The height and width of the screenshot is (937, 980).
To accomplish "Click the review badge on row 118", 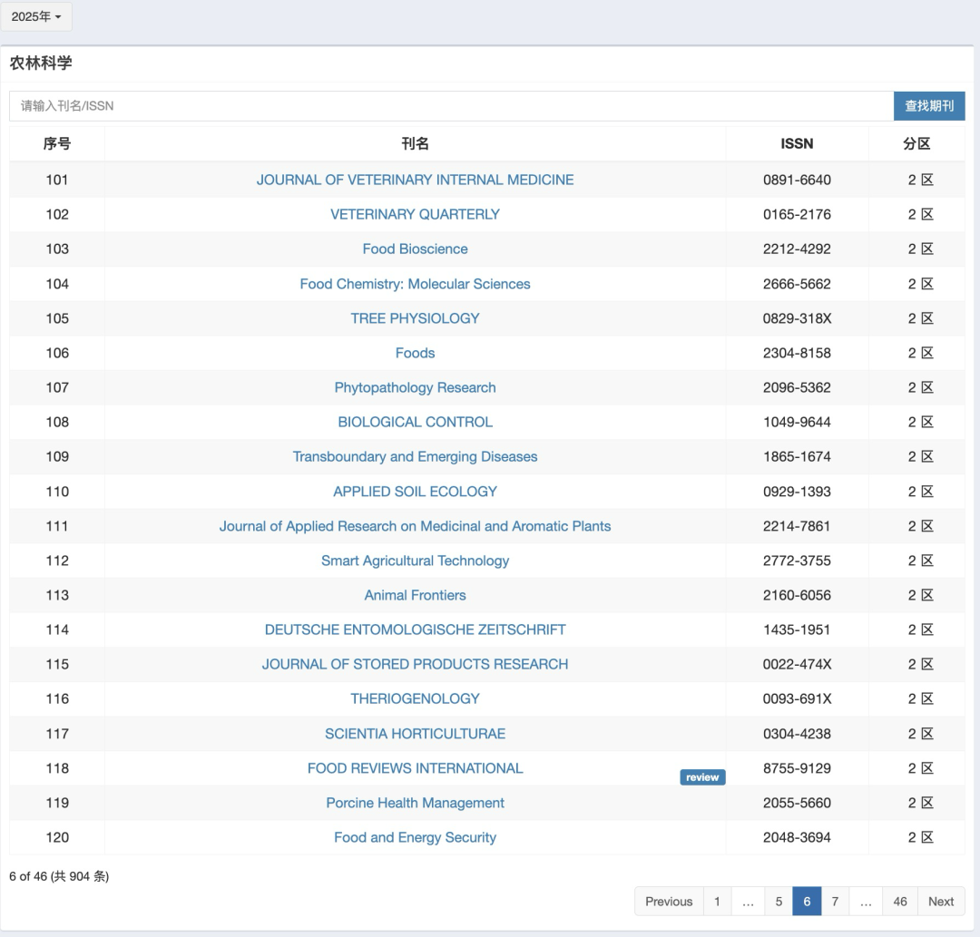I will coord(702,777).
